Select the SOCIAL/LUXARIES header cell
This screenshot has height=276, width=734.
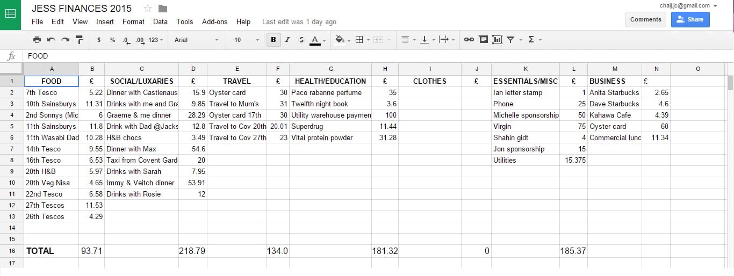141,81
